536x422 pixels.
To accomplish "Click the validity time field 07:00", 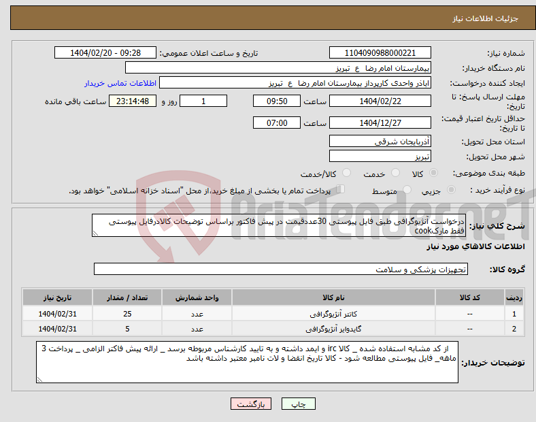I will [277, 123].
